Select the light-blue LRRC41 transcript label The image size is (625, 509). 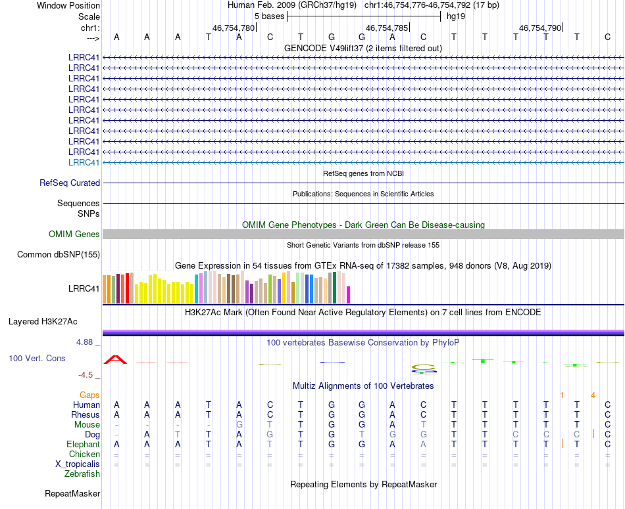(x=84, y=162)
